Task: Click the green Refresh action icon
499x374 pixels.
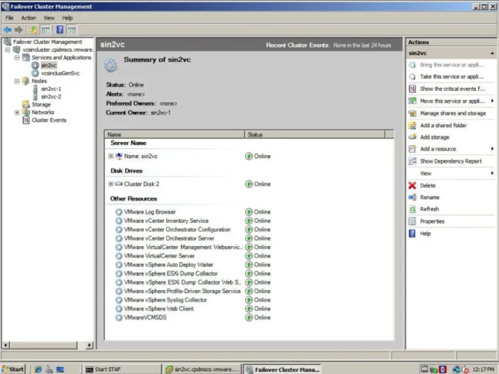Action: tap(412, 209)
